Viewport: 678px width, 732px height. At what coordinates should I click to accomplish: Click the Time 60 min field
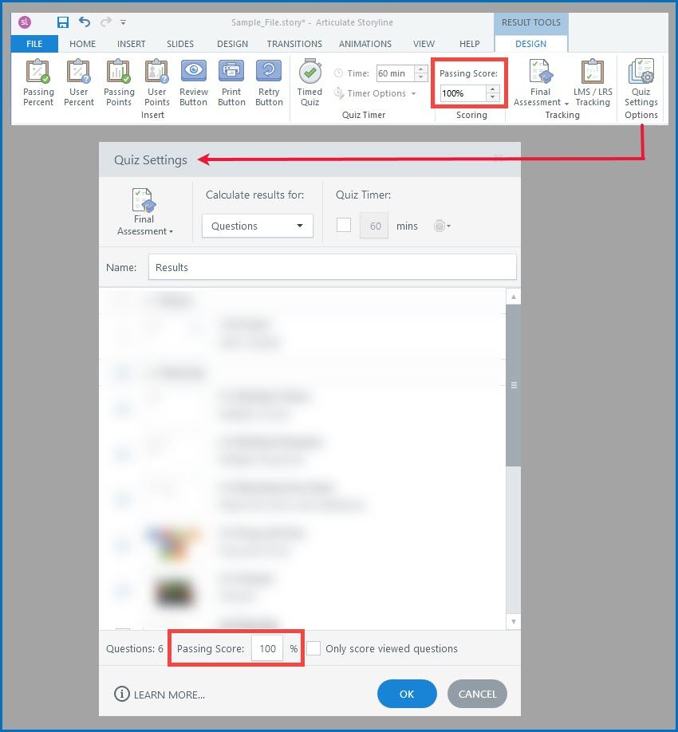click(x=396, y=73)
